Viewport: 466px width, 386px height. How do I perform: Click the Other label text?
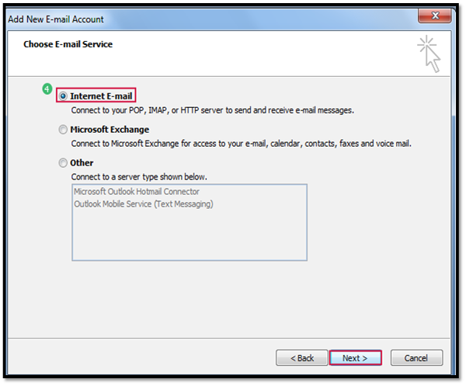(82, 163)
